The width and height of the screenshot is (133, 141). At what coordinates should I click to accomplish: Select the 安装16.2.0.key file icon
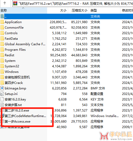pos(2,99)
